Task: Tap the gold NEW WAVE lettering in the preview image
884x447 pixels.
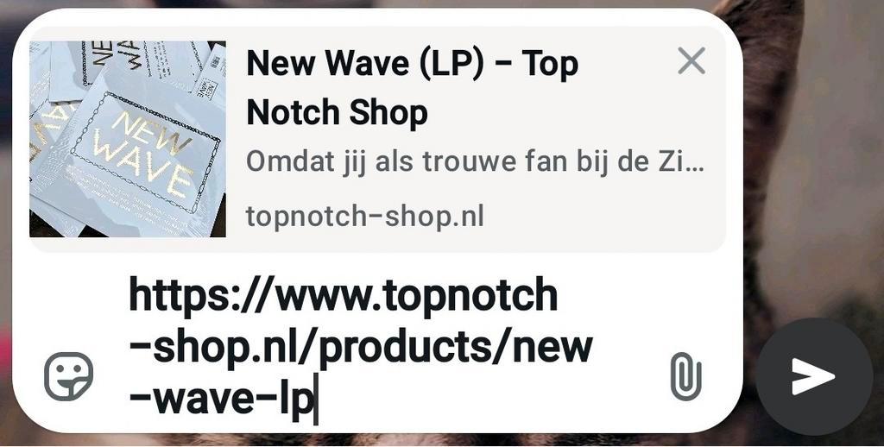Action: point(145,152)
